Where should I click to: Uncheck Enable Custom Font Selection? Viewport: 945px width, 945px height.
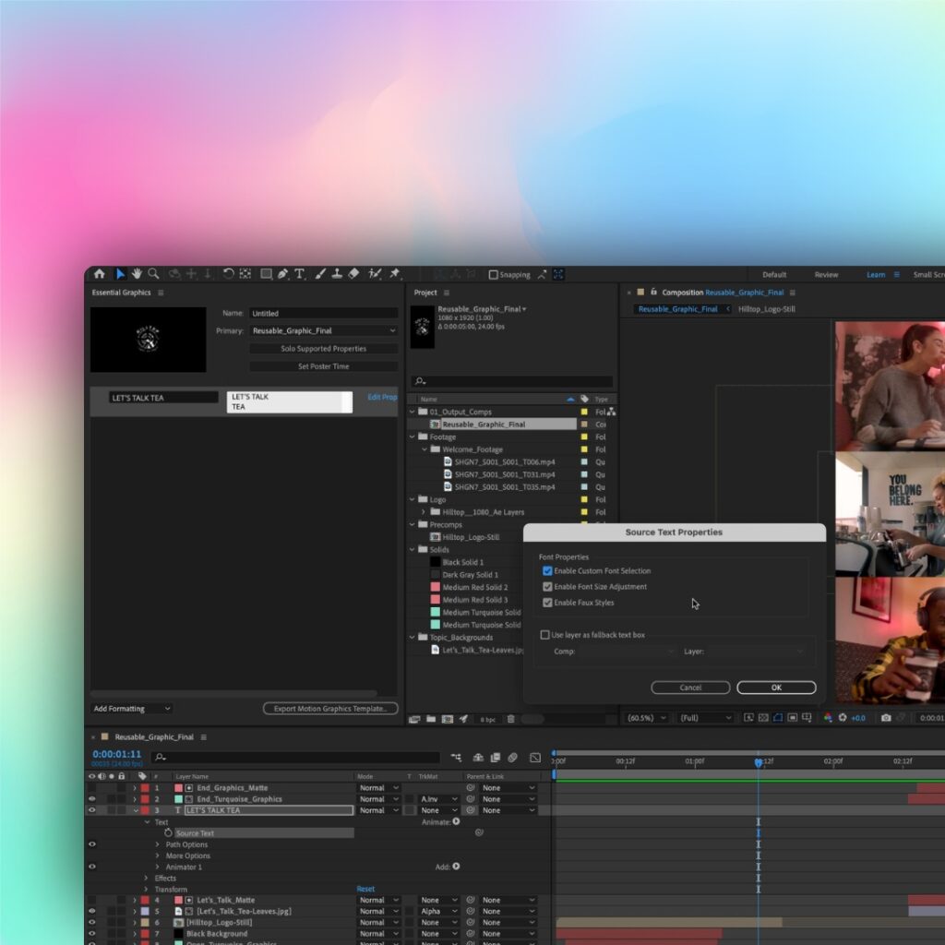[547, 571]
